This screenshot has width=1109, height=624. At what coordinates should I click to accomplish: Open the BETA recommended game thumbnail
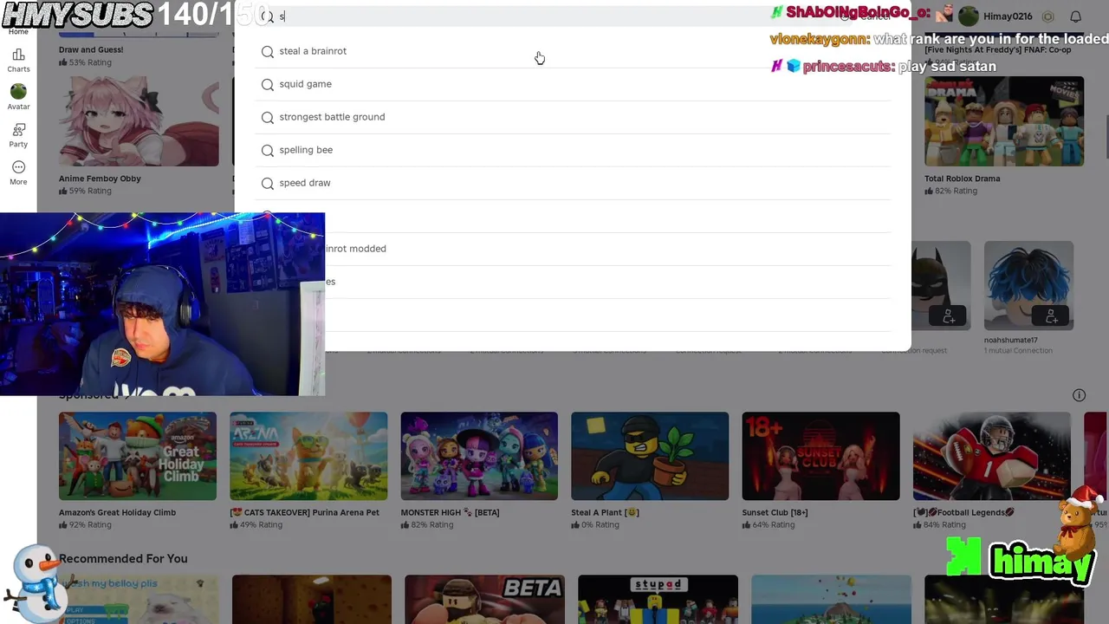(484, 600)
